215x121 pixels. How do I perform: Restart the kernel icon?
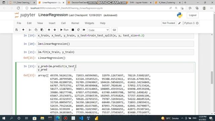(x=78, y=30)
